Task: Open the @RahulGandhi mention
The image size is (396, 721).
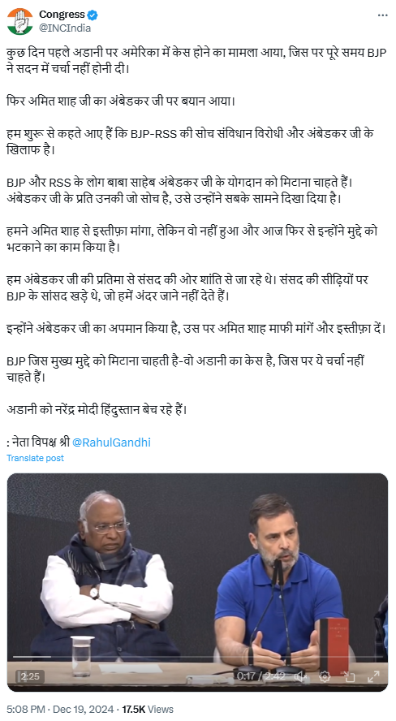Action: pos(112,443)
